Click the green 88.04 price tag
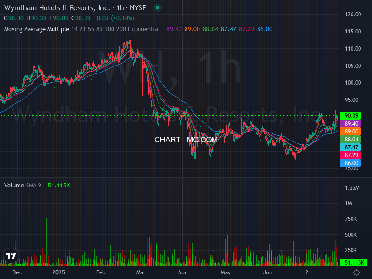This screenshot has height=279, width=372. coord(351,139)
